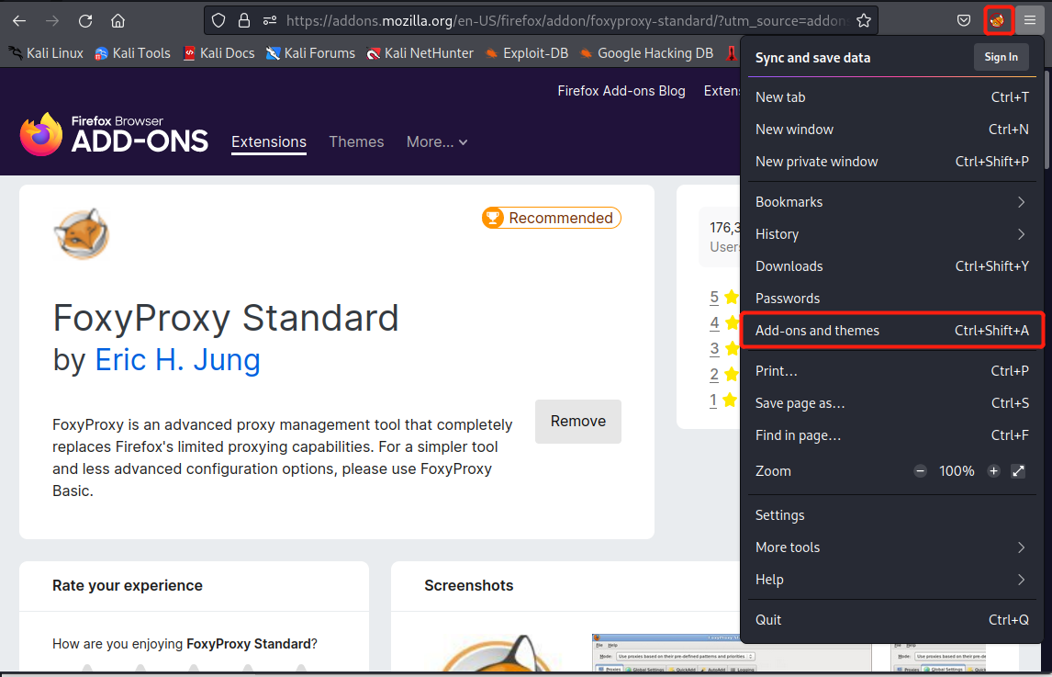Zoom in with the plus button

click(993, 471)
